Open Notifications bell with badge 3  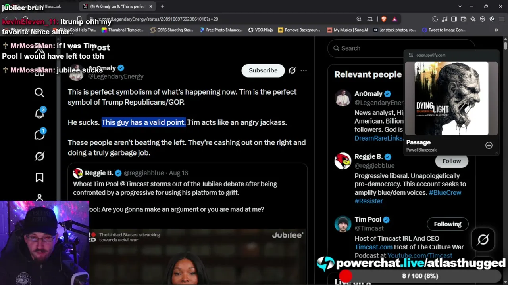[40, 113]
